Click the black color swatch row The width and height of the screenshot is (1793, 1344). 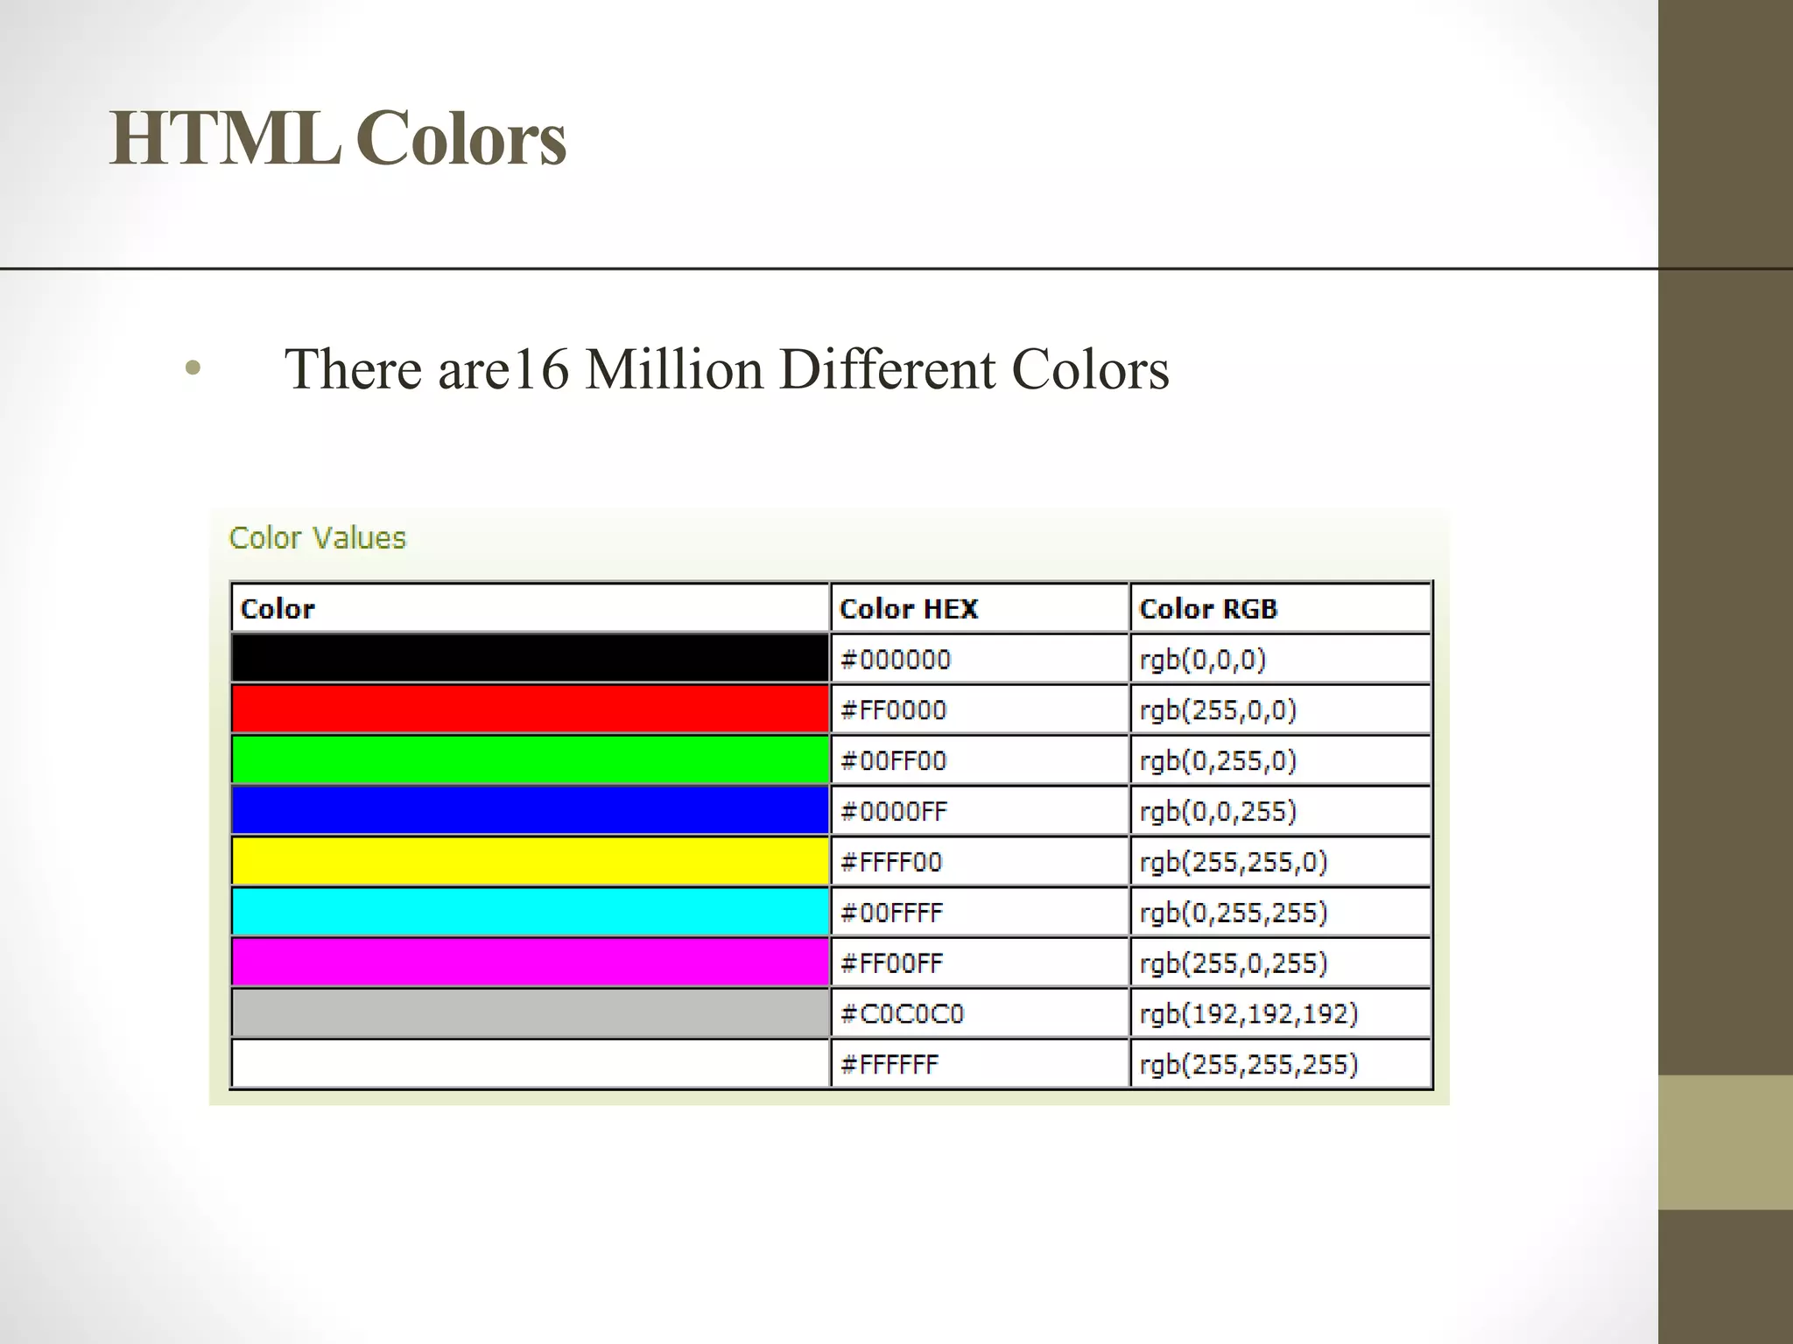[531, 659]
